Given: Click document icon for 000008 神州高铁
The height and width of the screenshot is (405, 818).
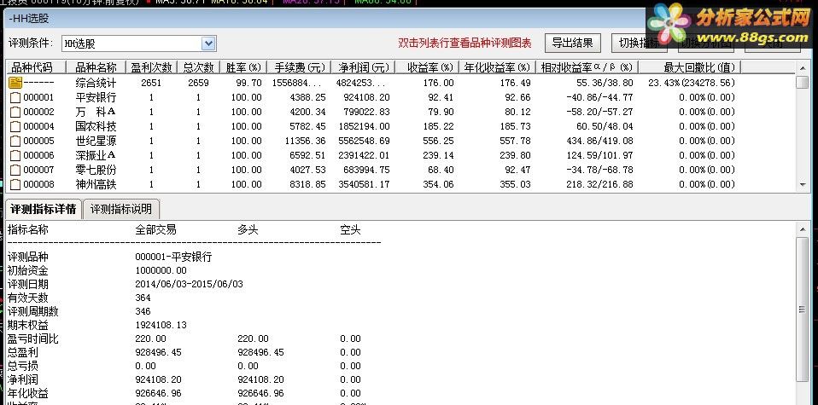Looking at the screenshot, I should (x=15, y=184).
